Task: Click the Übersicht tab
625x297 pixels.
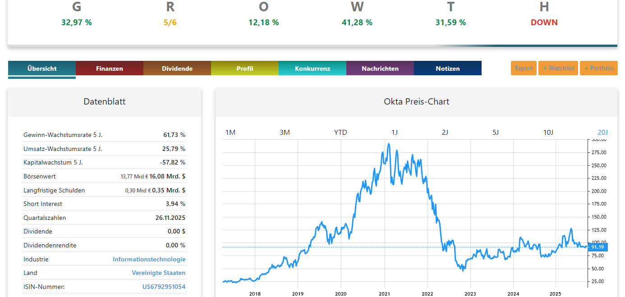Action: point(42,69)
